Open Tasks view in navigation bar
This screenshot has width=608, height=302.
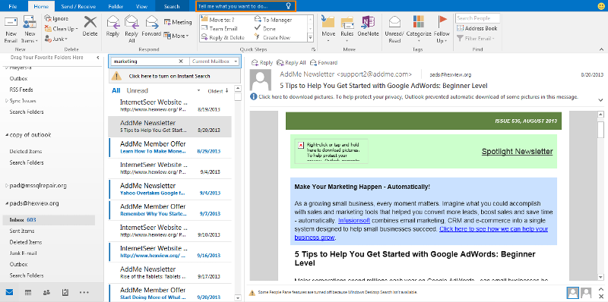(65, 292)
